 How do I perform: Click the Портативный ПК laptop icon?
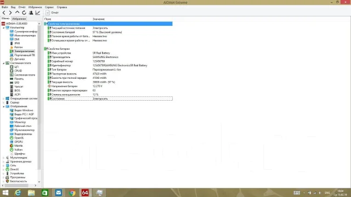(12, 55)
